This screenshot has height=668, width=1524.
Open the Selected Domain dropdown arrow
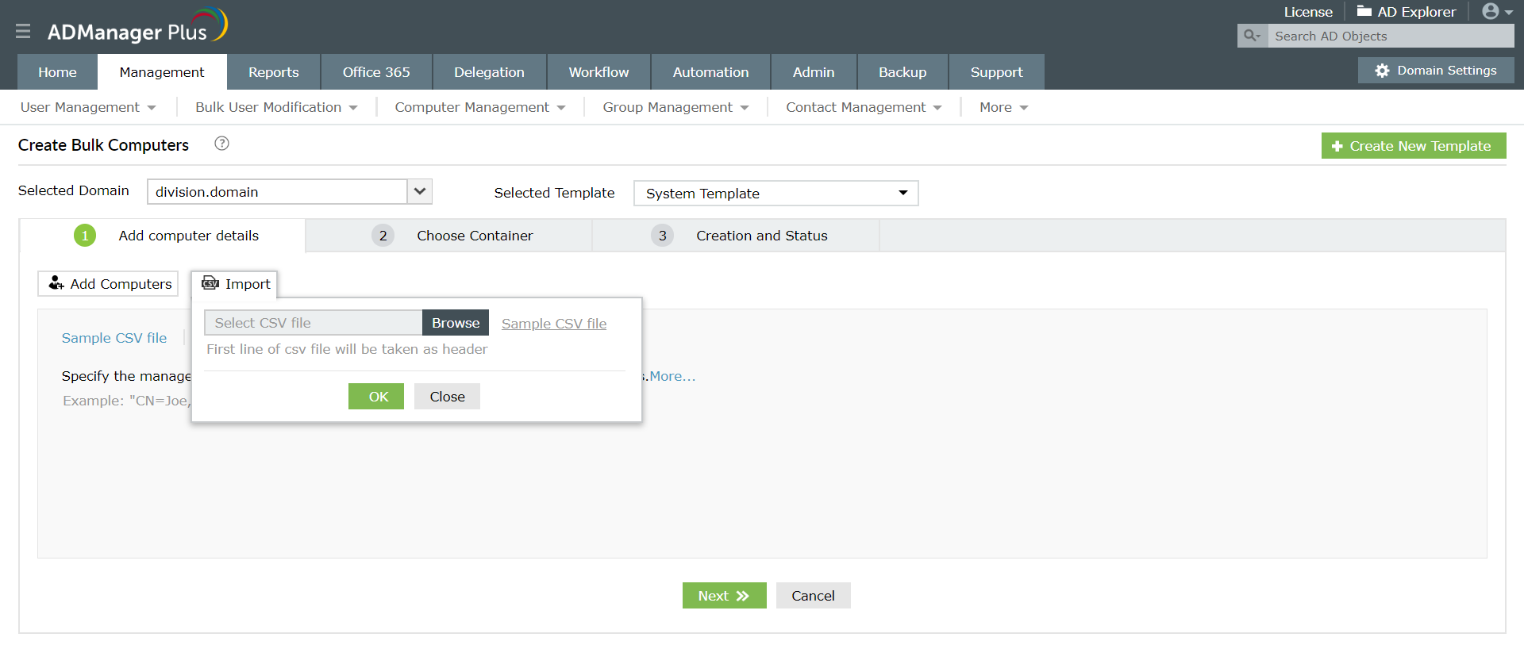point(420,191)
